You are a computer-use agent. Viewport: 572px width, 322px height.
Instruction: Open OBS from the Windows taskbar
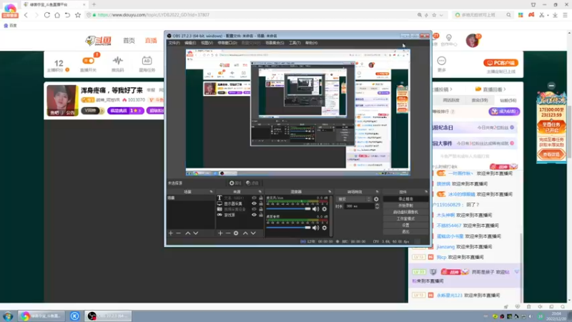point(108,316)
